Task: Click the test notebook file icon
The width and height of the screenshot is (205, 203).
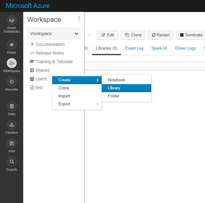Action: click(32, 87)
